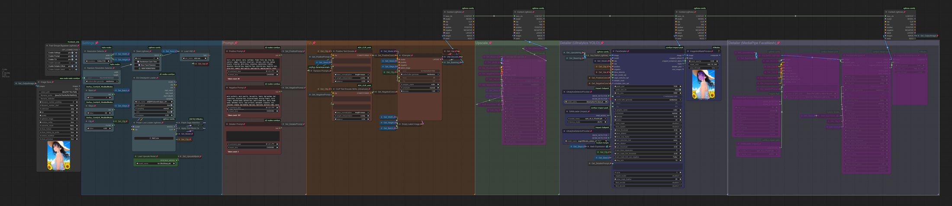Open the ckpt_name dropdown in D2 Checkpoint Loader

154,102
